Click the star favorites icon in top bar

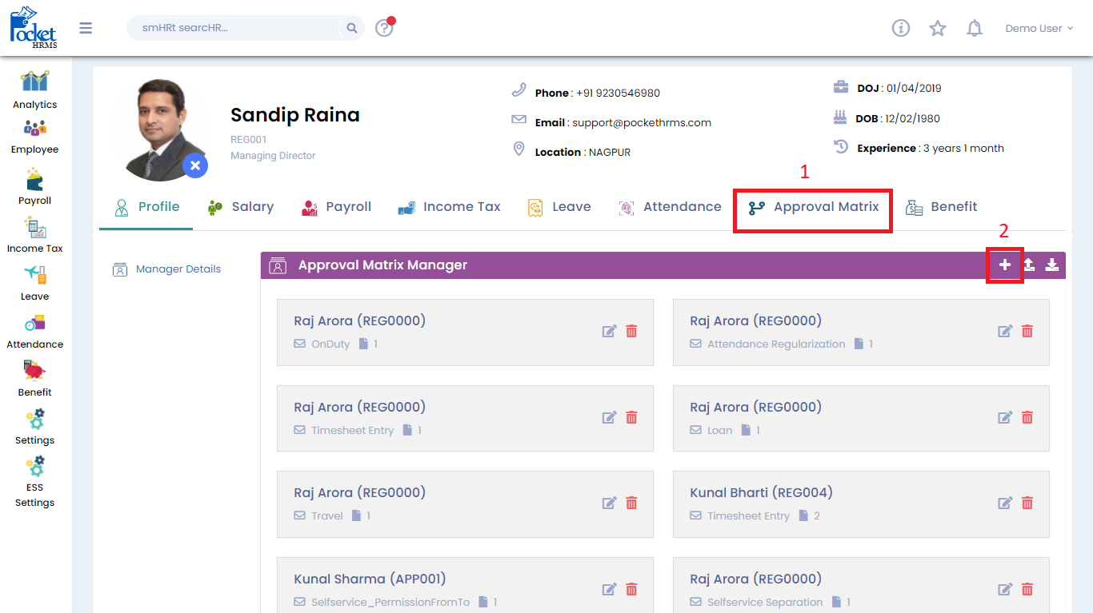pos(937,29)
